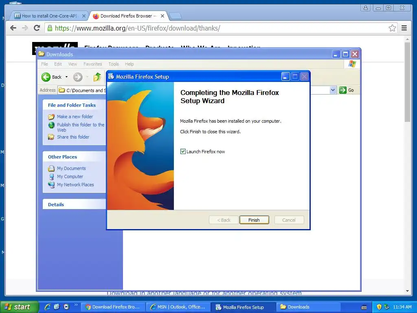Click the on-screen keyboard tray icon

coord(364,307)
